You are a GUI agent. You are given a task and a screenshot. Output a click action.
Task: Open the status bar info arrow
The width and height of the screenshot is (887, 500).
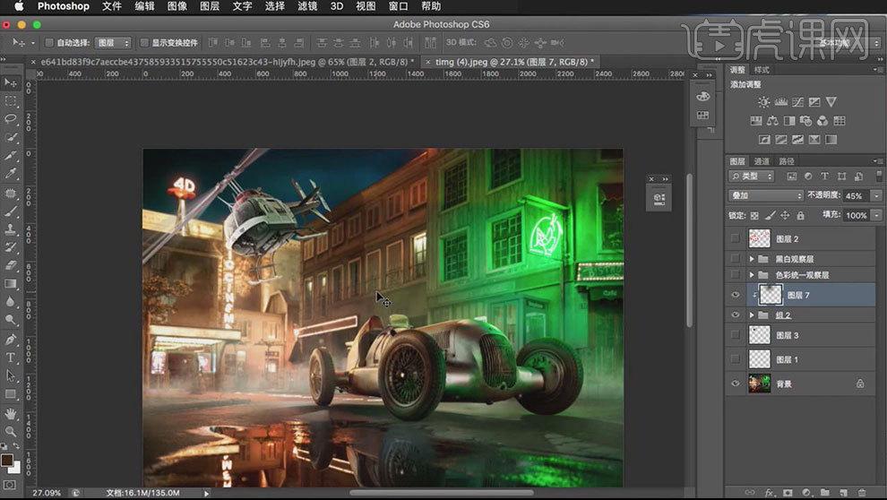206,493
